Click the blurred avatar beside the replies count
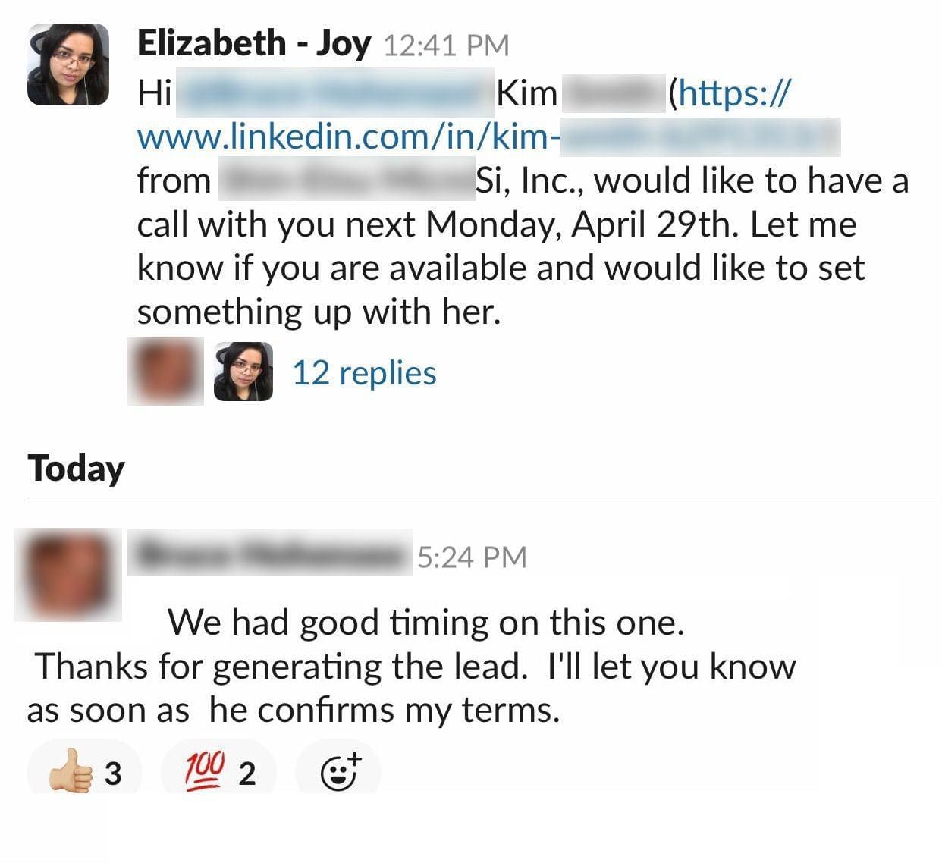Screen dimensions: 942x863 [165, 371]
